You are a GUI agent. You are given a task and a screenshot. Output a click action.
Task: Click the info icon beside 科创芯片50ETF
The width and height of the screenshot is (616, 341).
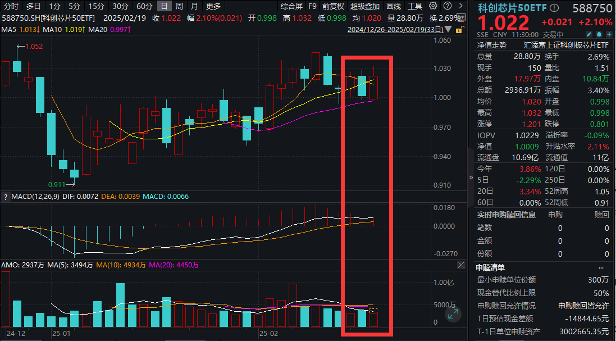click(555, 8)
